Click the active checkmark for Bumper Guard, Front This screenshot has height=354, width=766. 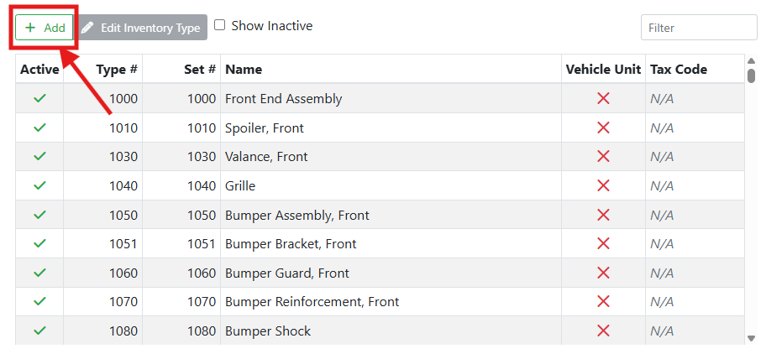39,273
